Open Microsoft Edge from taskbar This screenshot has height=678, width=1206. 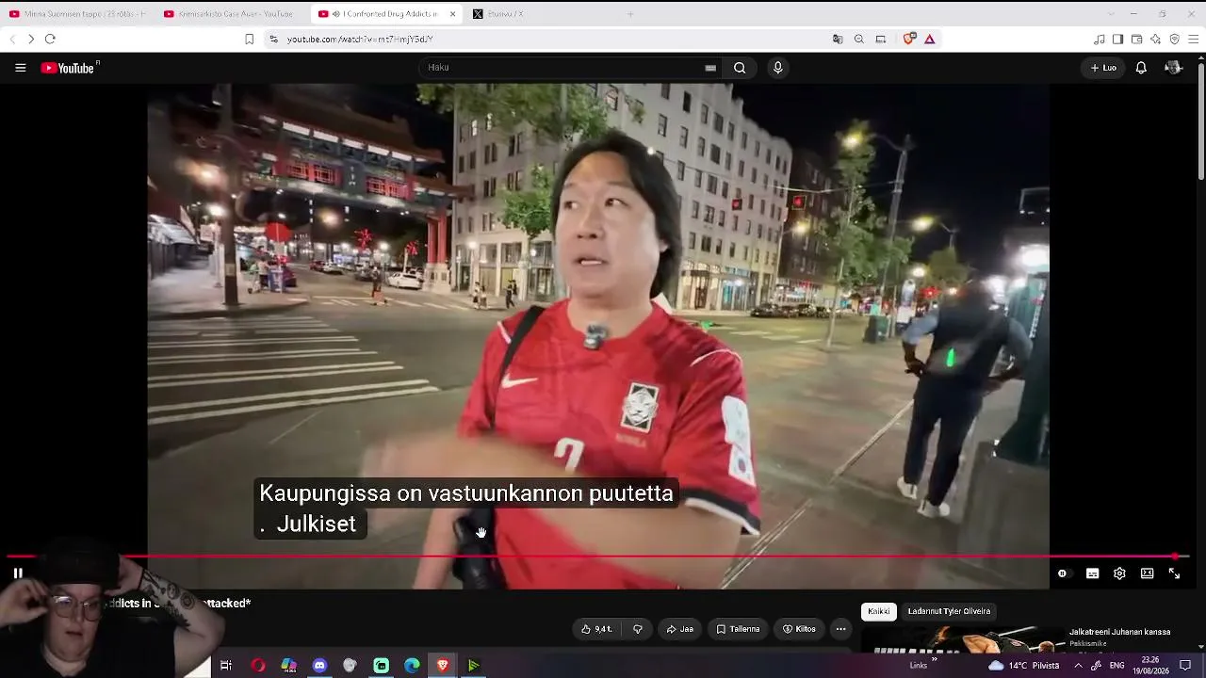(x=412, y=666)
